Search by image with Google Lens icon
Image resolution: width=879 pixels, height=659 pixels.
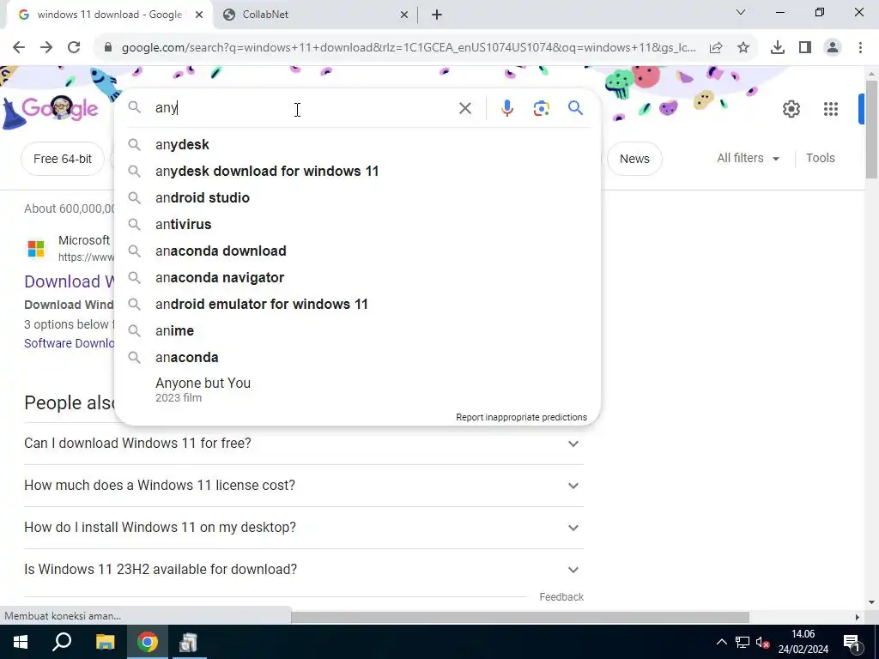coord(541,108)
